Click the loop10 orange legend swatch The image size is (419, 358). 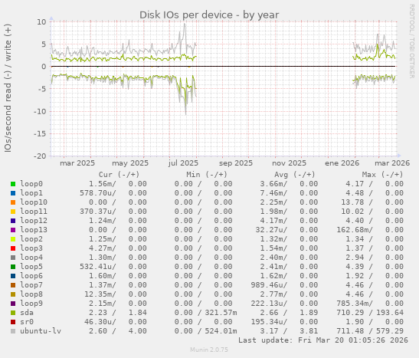tap(13, 202)
